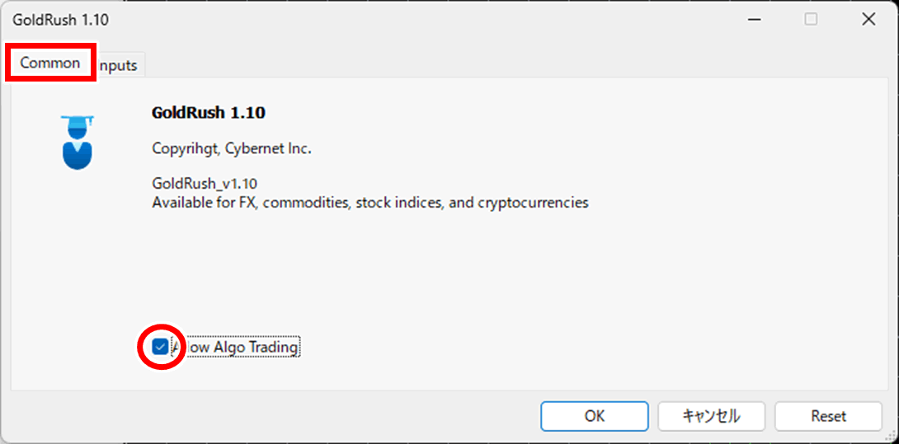The width and height of the screenshot is (899, 444).
Task: Open the Inputs tab
Action: (x=118, y=65)
